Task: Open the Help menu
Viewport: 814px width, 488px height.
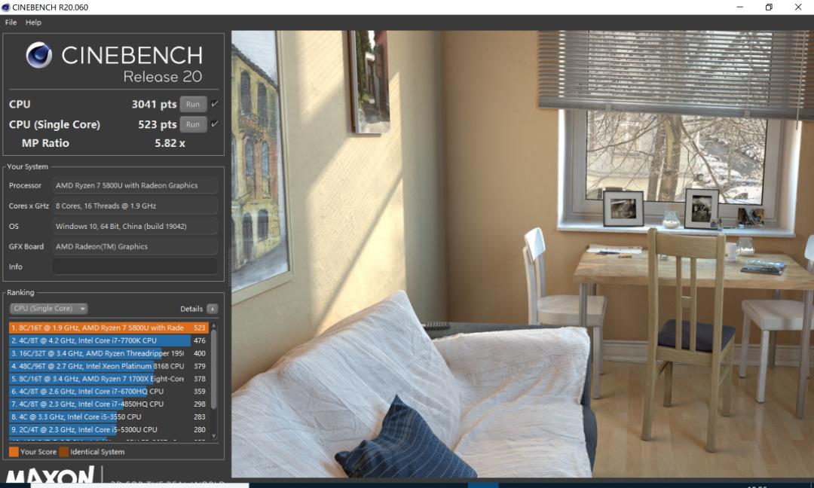Action: (x=33, y=23)
